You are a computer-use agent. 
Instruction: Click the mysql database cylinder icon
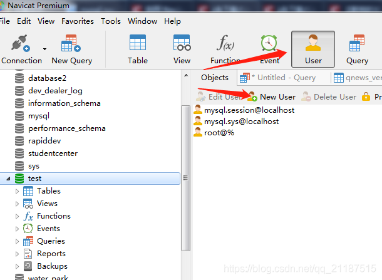click(19, 116)
